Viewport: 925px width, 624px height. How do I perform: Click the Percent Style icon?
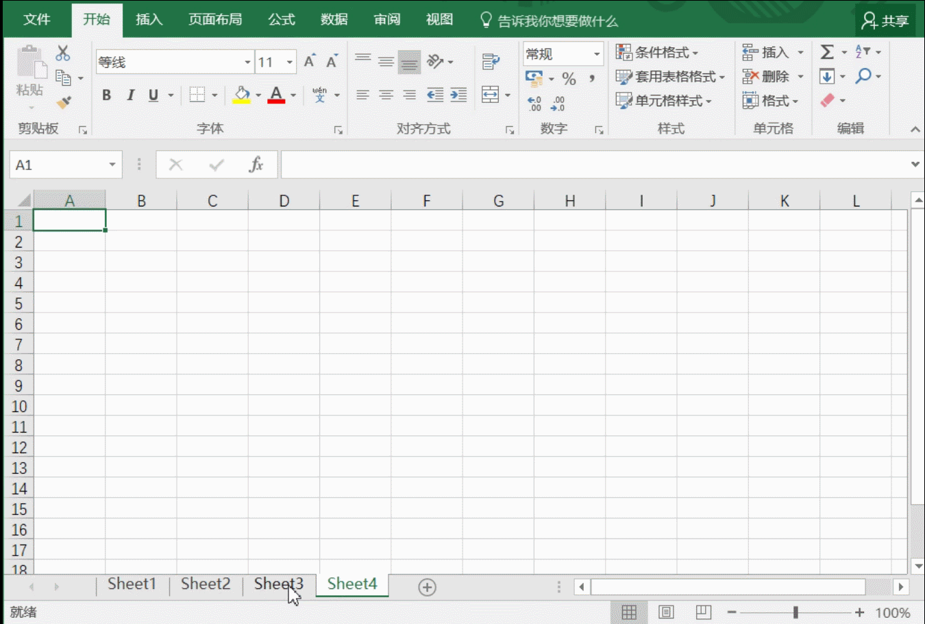[x=569, y=79]
